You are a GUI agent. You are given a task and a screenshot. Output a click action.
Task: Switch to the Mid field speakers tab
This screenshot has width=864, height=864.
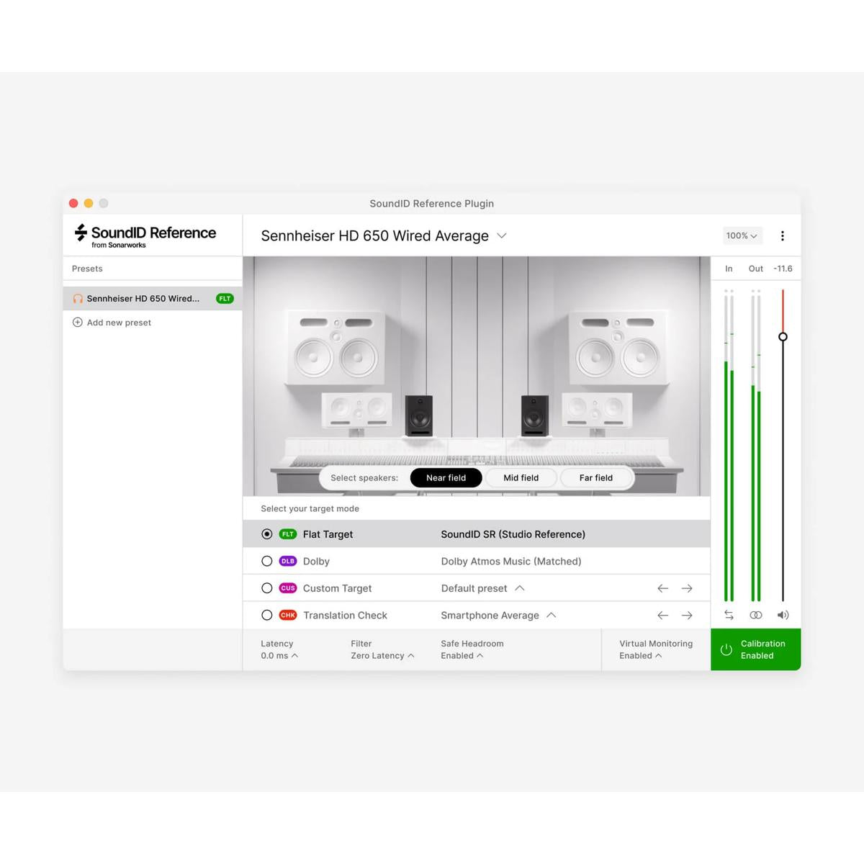pyautogui.click(x=521, y=477)
